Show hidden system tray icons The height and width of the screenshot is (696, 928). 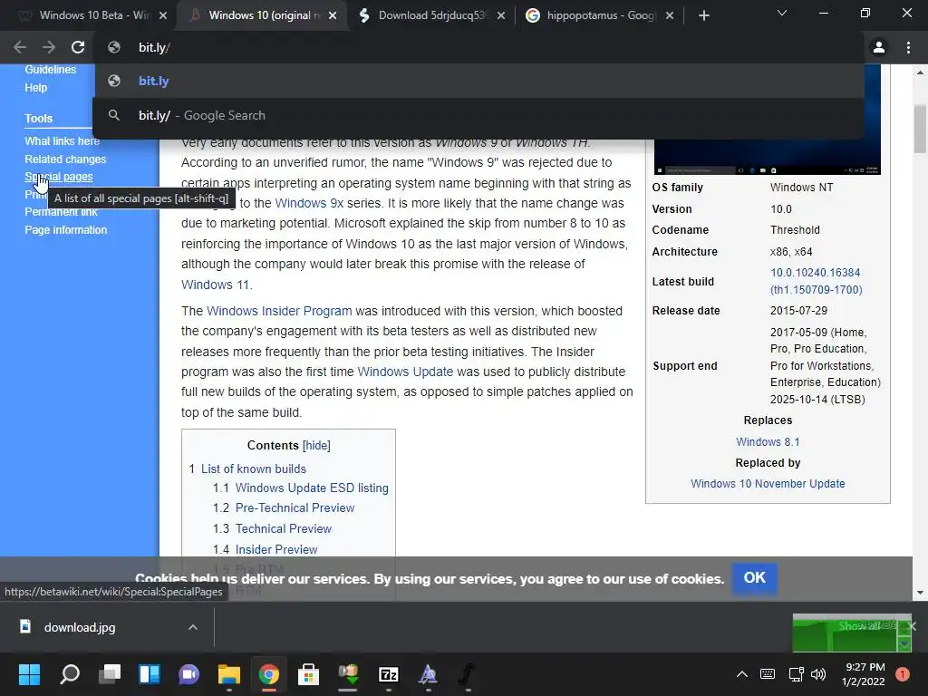coord(741,674)
